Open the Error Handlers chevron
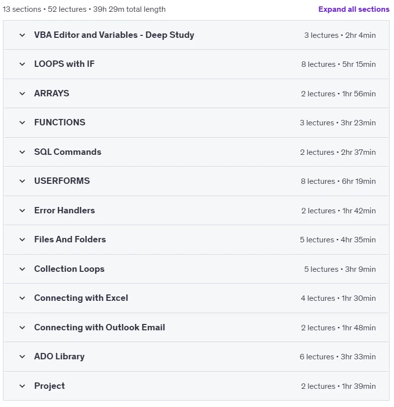This screenshot has height=407, width=394. pos(22,210)
